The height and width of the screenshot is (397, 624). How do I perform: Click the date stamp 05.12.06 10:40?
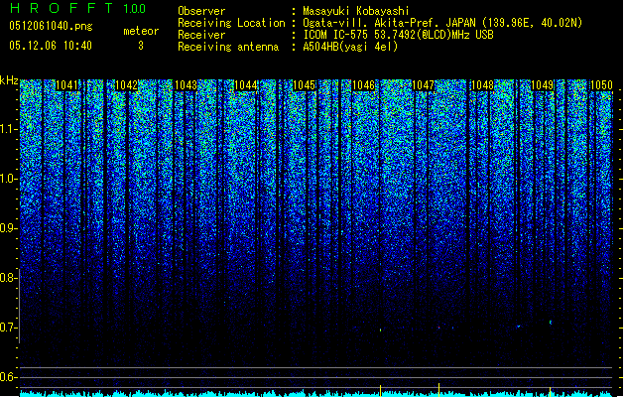pyautogui.click(x=51, y=46)
